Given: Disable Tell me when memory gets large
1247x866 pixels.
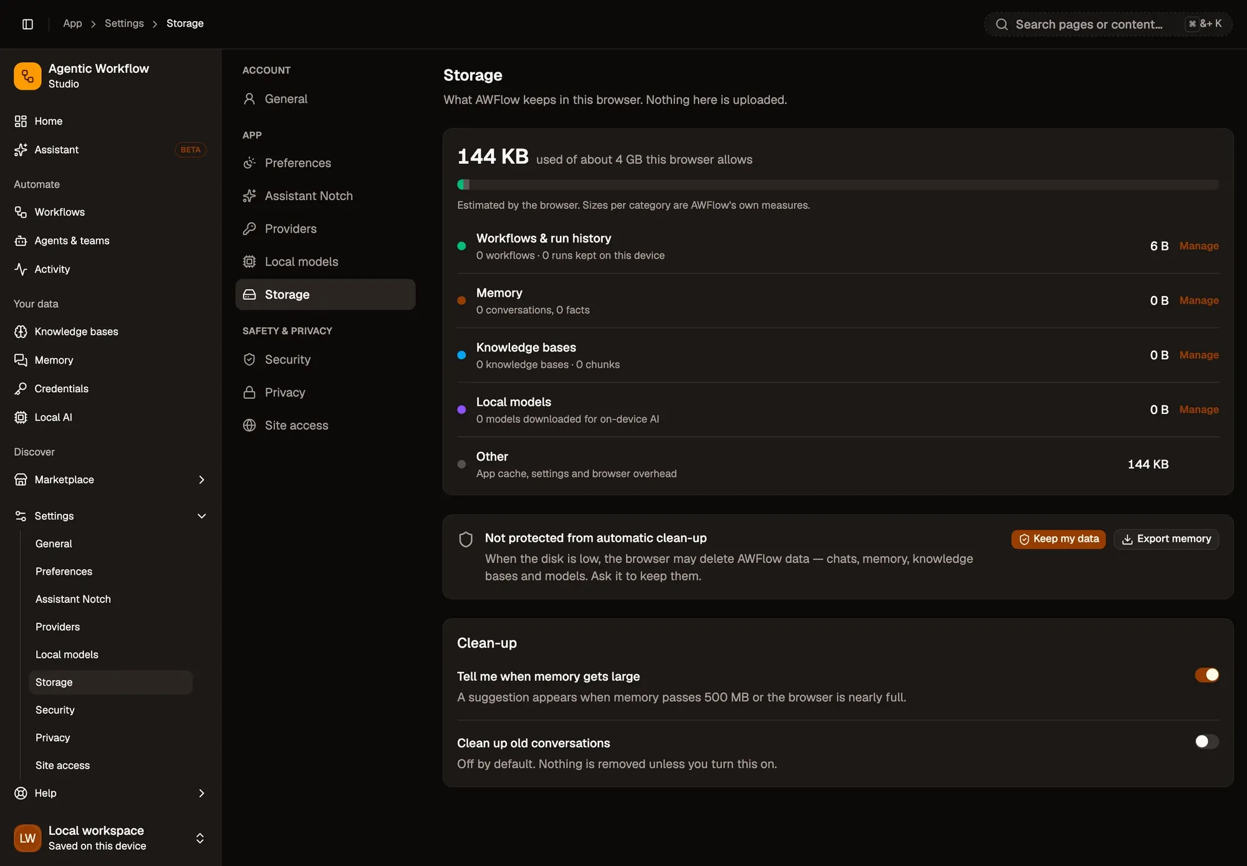Looking at the screenshot, I should click(x=1206, y=675).
